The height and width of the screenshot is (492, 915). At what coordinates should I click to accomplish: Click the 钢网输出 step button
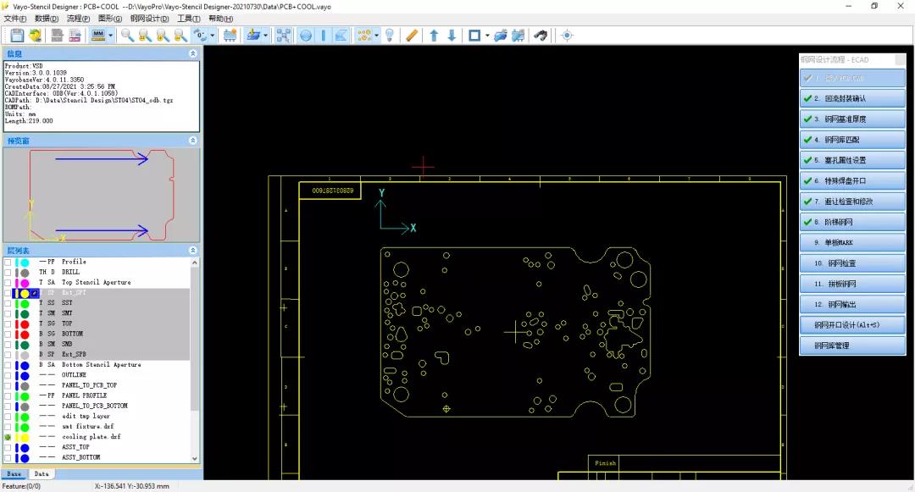tap(853, 304)
